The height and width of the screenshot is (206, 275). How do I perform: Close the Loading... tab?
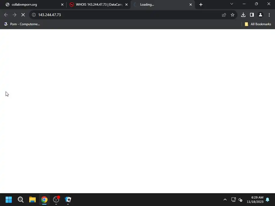tap(191, 5)
